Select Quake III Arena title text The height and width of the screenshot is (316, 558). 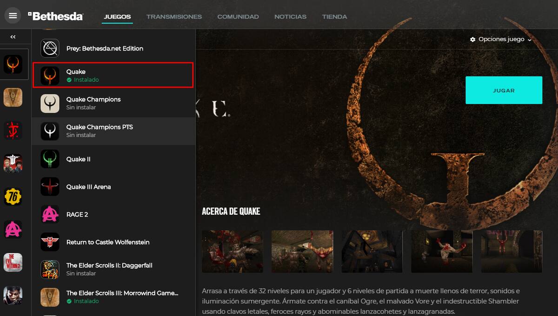click(x=88, y=187)
